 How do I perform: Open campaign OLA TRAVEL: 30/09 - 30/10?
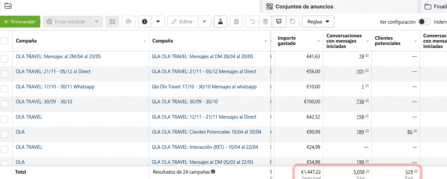(44, 102)
